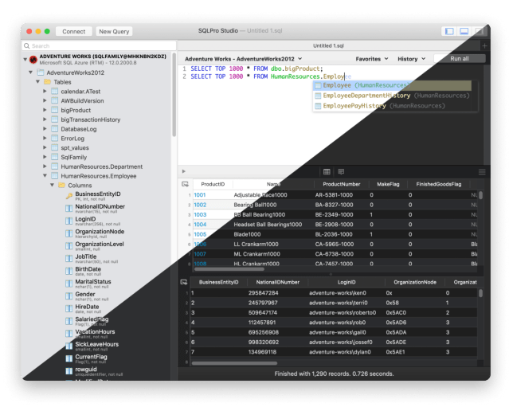Click the AdventureWorks2012 database icon
The width and height of the screenshot is (509, 411).
pos(41,72)
